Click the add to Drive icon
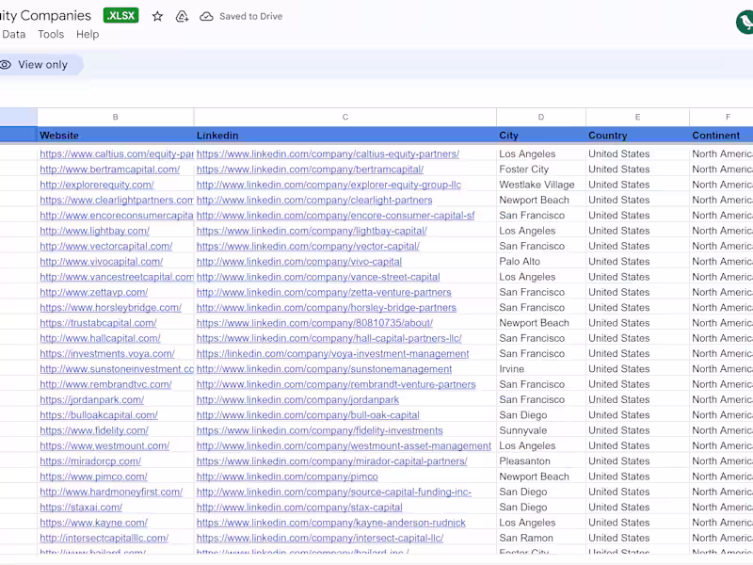This screenshot has height=565, width=753. tap(182, 16)
